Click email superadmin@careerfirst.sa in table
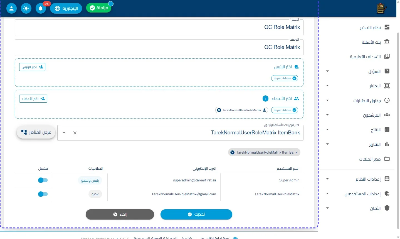 (x=194, y=180)
